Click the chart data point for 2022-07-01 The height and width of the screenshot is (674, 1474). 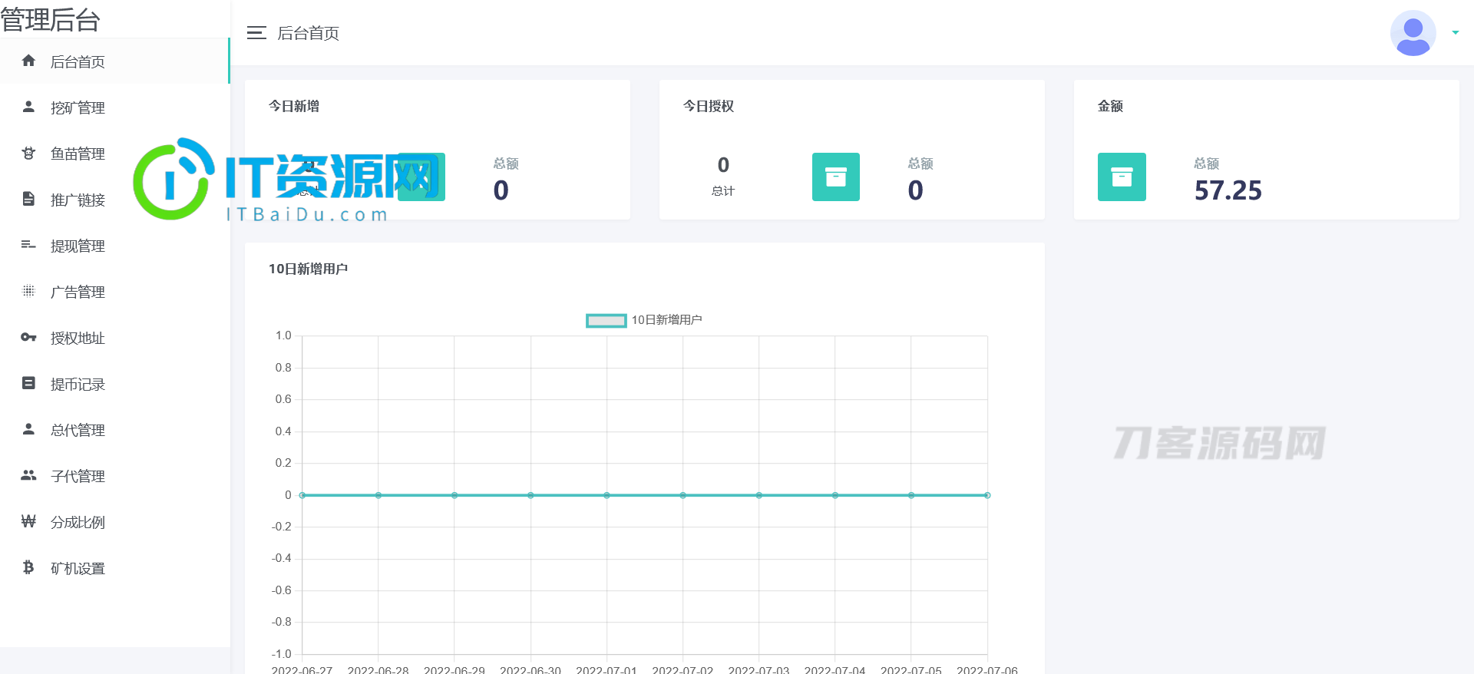606,495
